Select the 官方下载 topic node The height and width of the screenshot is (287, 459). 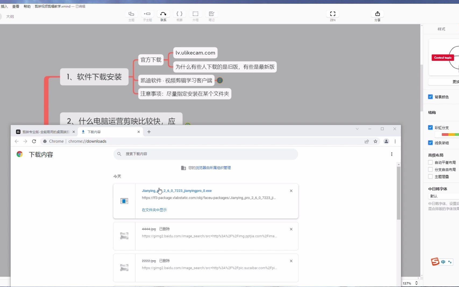pyautogui.click(x=151, y=60)
